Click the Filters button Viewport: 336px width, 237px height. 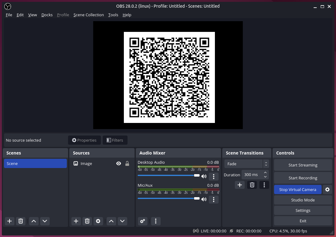(115, 140)
